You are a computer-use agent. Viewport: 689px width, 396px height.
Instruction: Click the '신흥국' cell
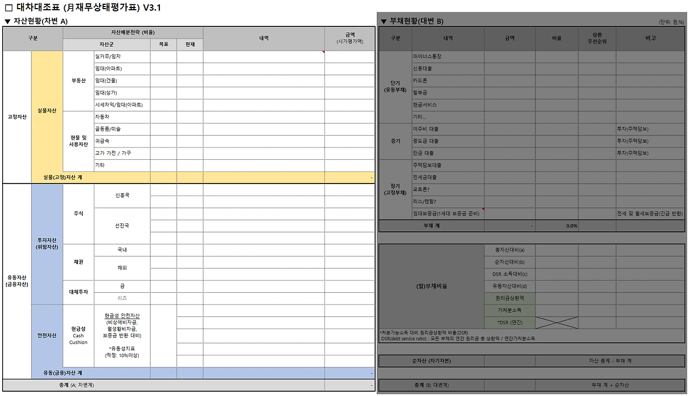point(122,195)
